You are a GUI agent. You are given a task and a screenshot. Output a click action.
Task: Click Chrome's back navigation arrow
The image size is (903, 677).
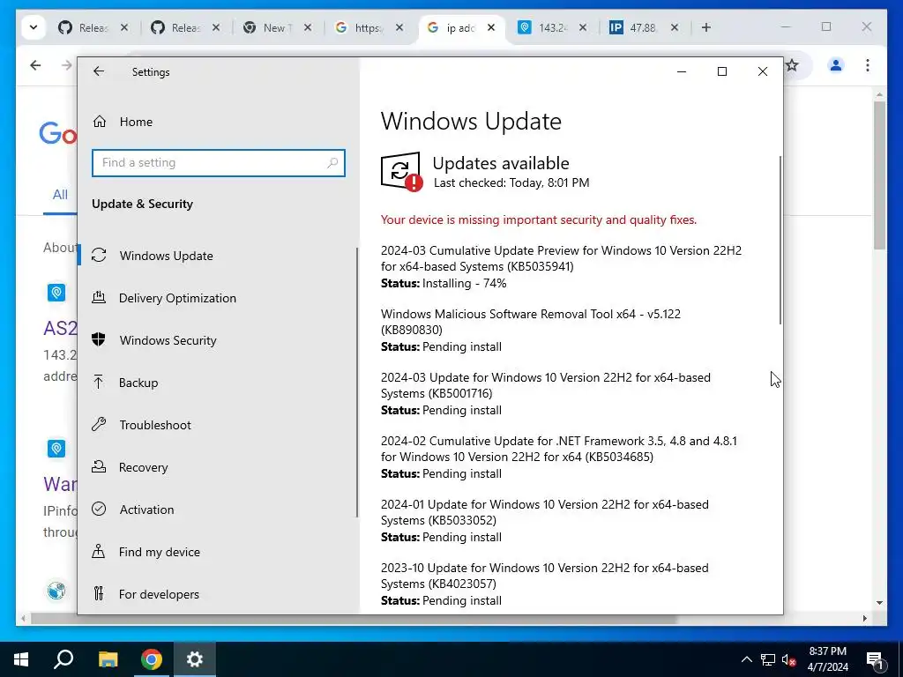coord(35,65)
